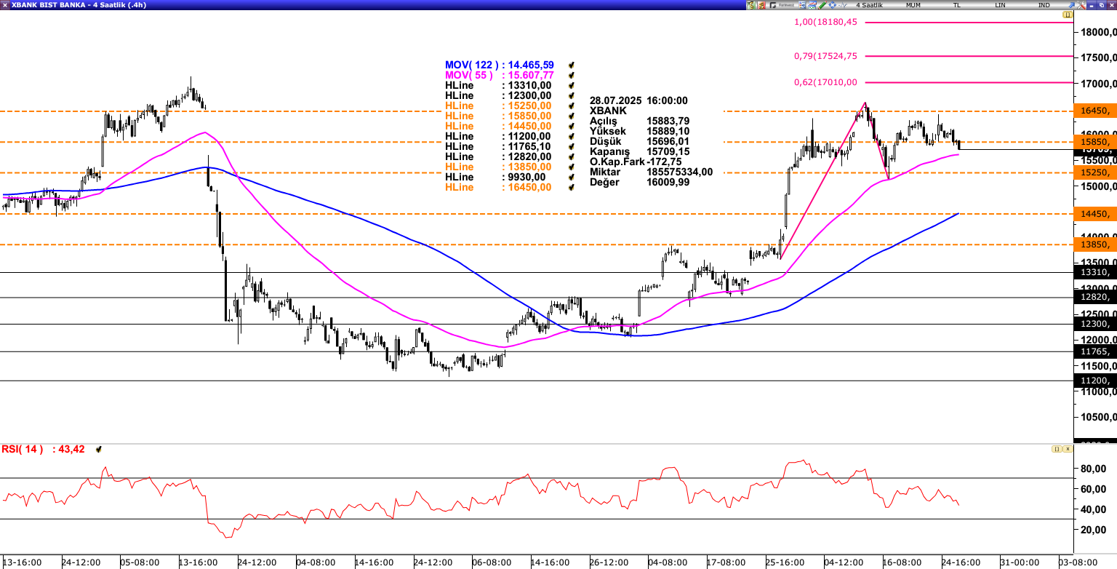Image resolution: width=1117 pixels, height=569 pixels.
Task: Open the TL currency selector
Action: click(957, 5)
